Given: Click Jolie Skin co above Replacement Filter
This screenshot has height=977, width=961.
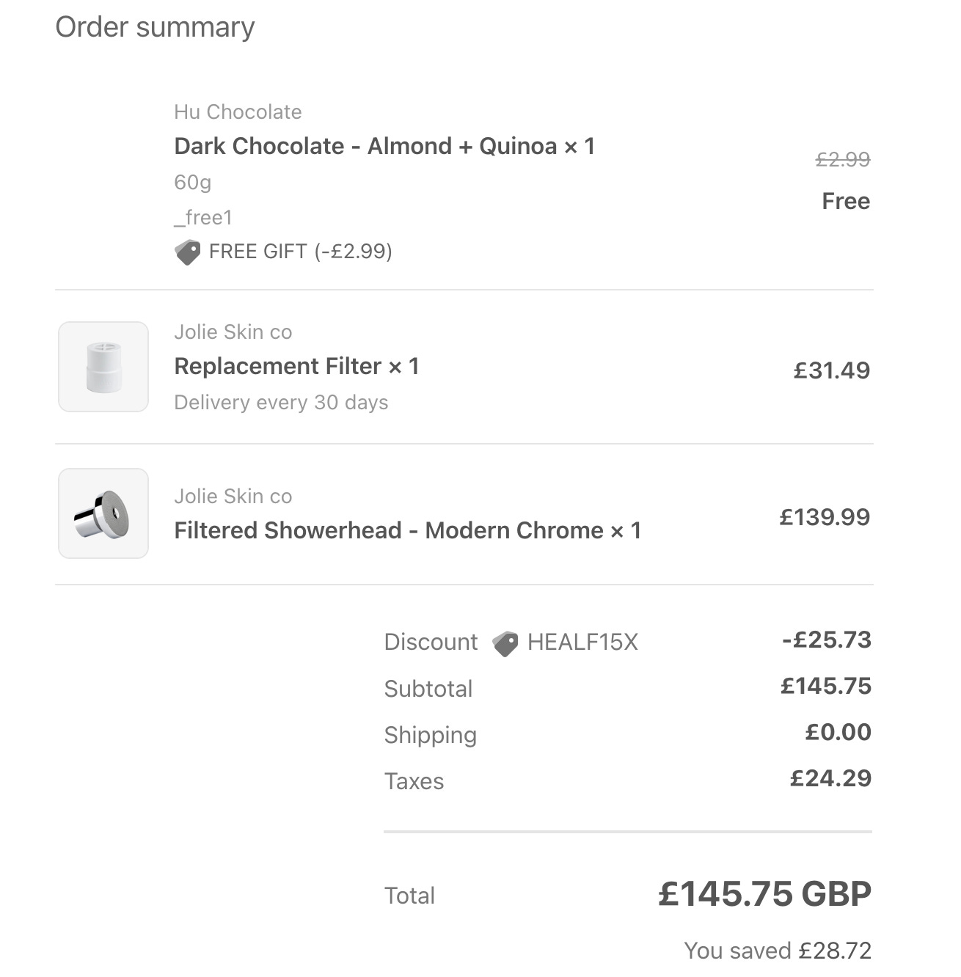Looking at the screenshot, I should (x=233, y=332).
